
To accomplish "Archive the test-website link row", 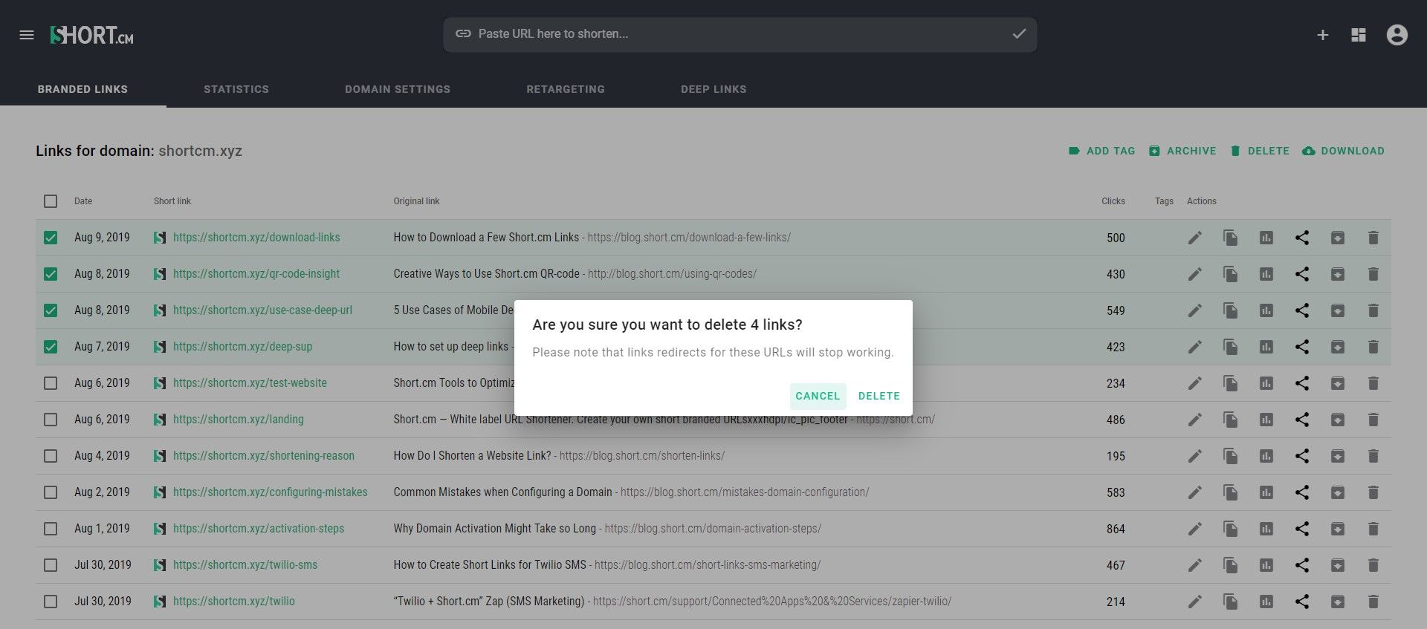I will pyautogui.click(x=1337, y=383).
